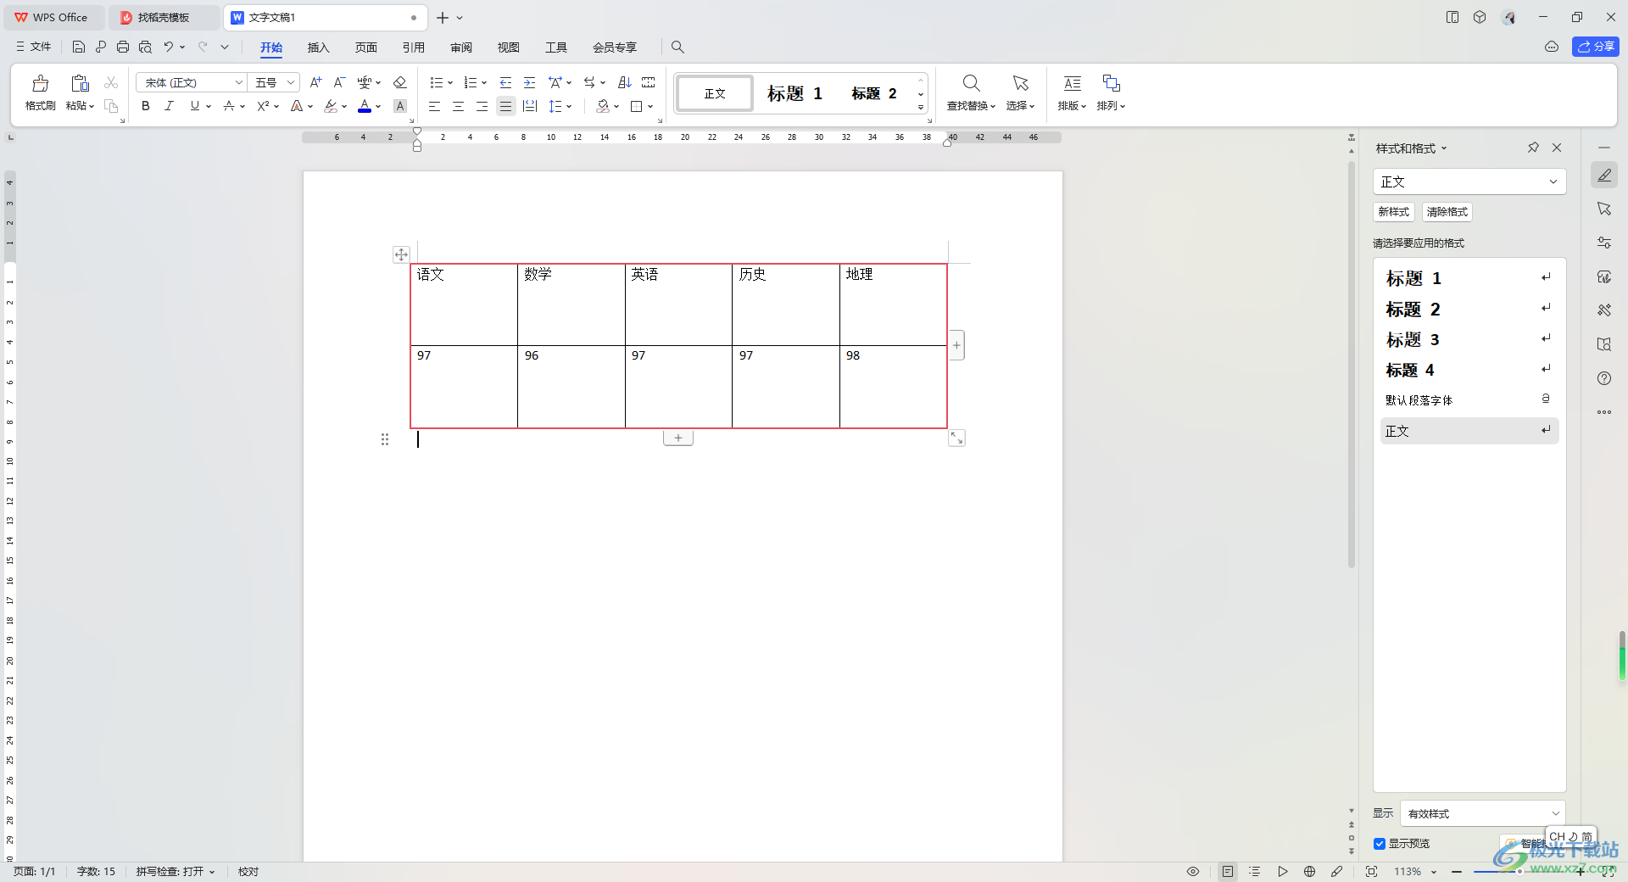
Task: Click 拼写检查 status bar item
Action: 176,871
